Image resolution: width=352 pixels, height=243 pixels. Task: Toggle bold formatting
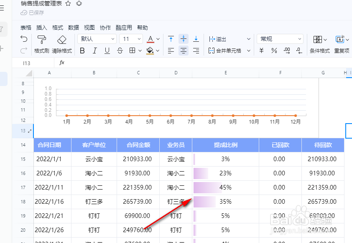pyautogui.click(x=83, y=51)
